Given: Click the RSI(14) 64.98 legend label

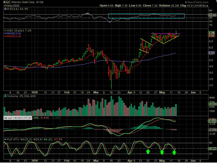Looking at the screenshot, I should click(x=17, y=9).
